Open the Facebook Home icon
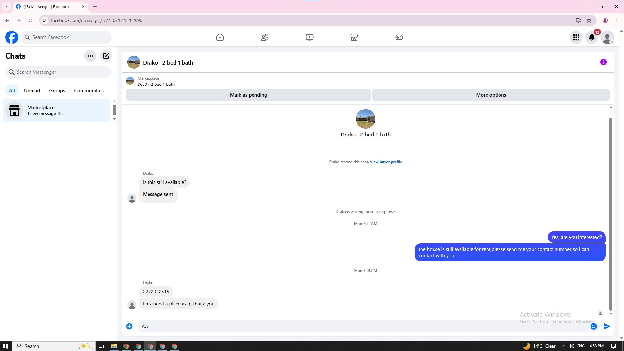624x351 pixels. click(220, 37)
